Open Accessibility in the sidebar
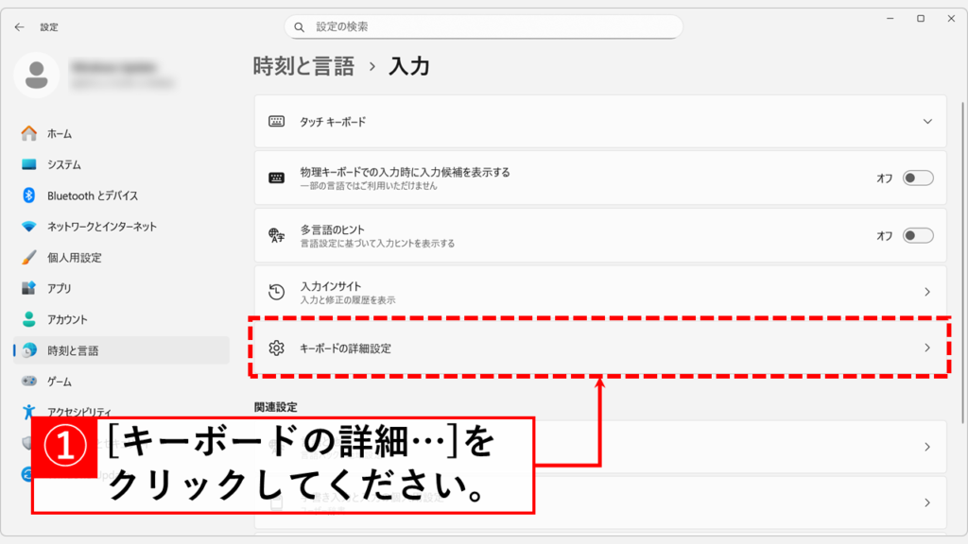Image resolution: width=968 pixels, height=544 pixels. coord(79,412)
